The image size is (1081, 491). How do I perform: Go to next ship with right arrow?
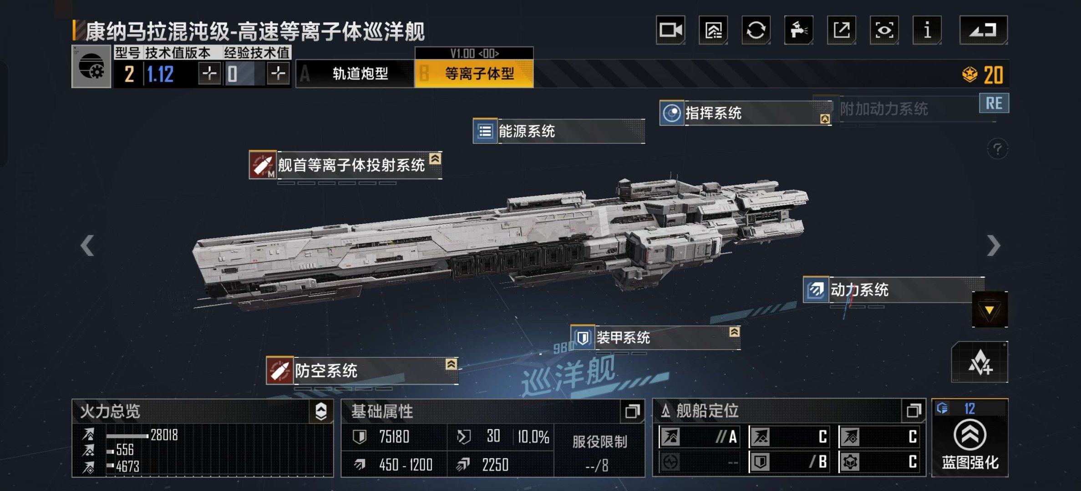[x=993, y=246]
